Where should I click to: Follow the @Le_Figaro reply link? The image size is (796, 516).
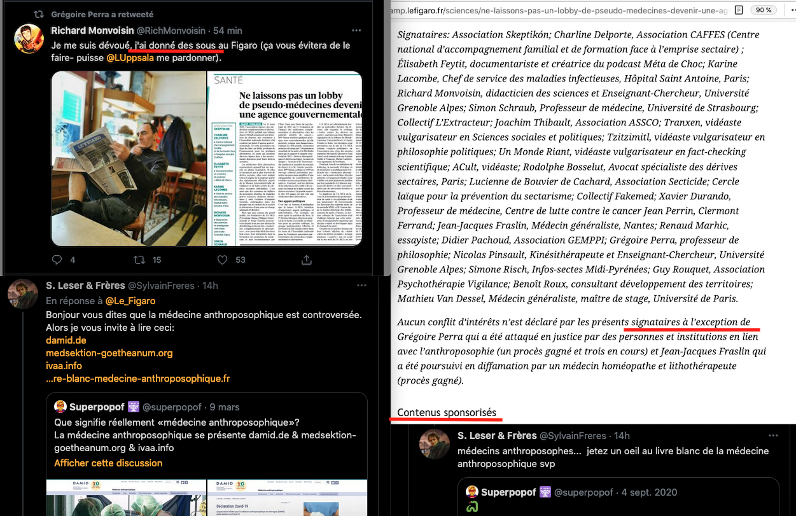tap(130, 301)
